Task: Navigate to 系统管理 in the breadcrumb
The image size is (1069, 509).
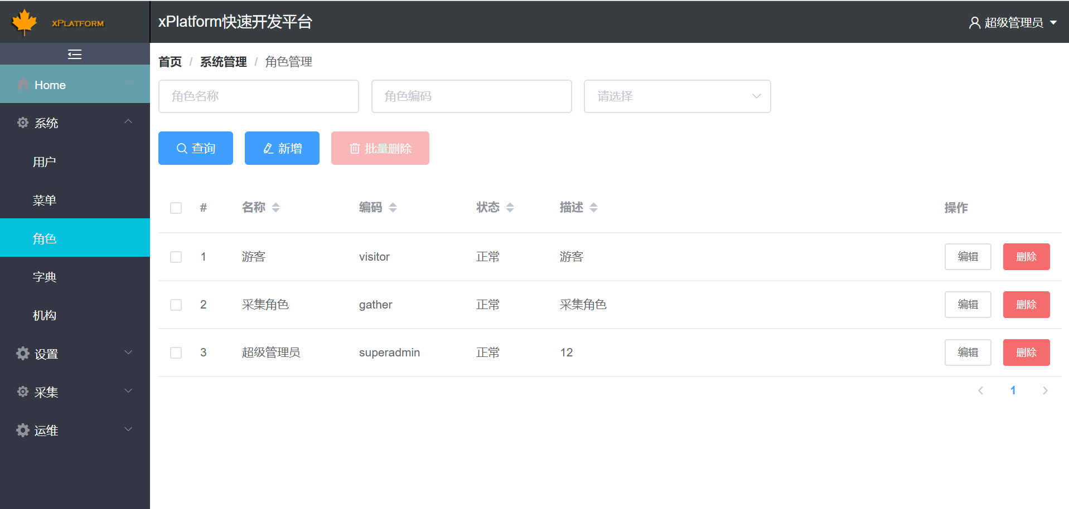Action: point(222,62)
